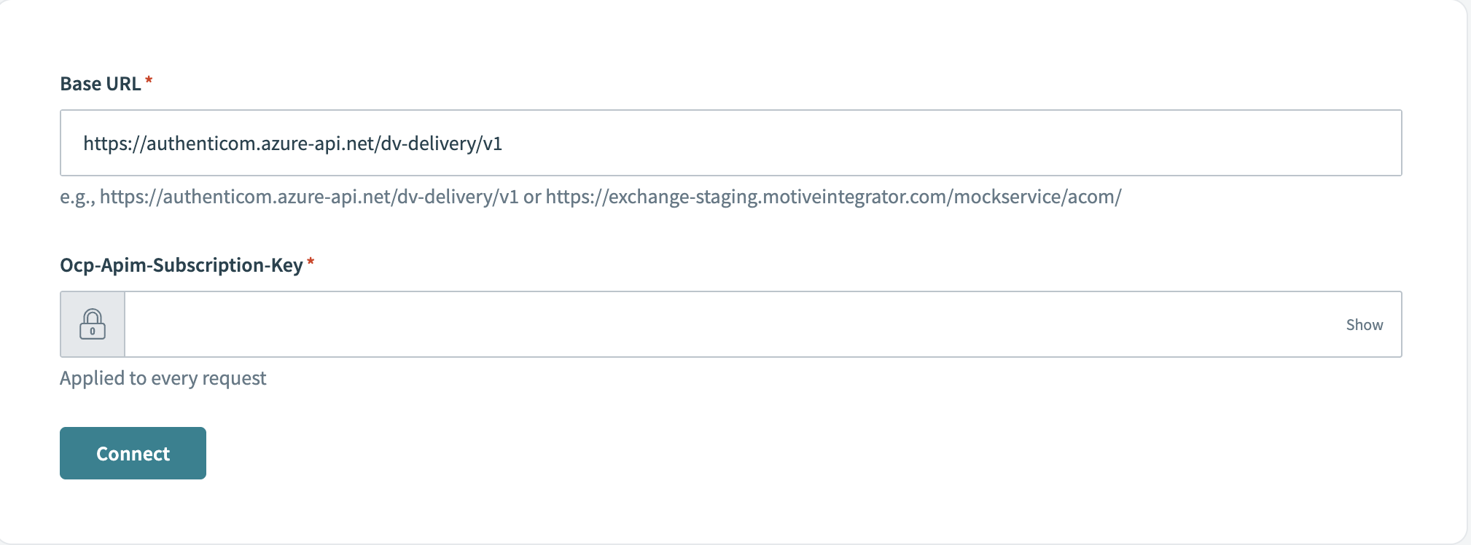Screen dimensions: 1471x545
Task: Click the word "or" between example URLs
Action: pyautogui.click(x=532, y=197)
